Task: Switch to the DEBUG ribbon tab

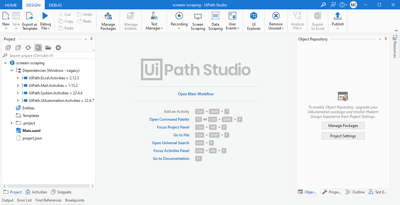Action: tap(55, 5)
